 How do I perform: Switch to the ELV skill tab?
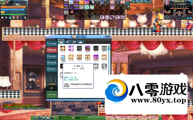(74, 42)
